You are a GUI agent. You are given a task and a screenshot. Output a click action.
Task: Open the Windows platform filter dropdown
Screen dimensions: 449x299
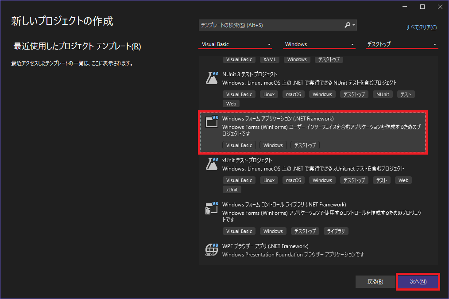tap(319, 44)
